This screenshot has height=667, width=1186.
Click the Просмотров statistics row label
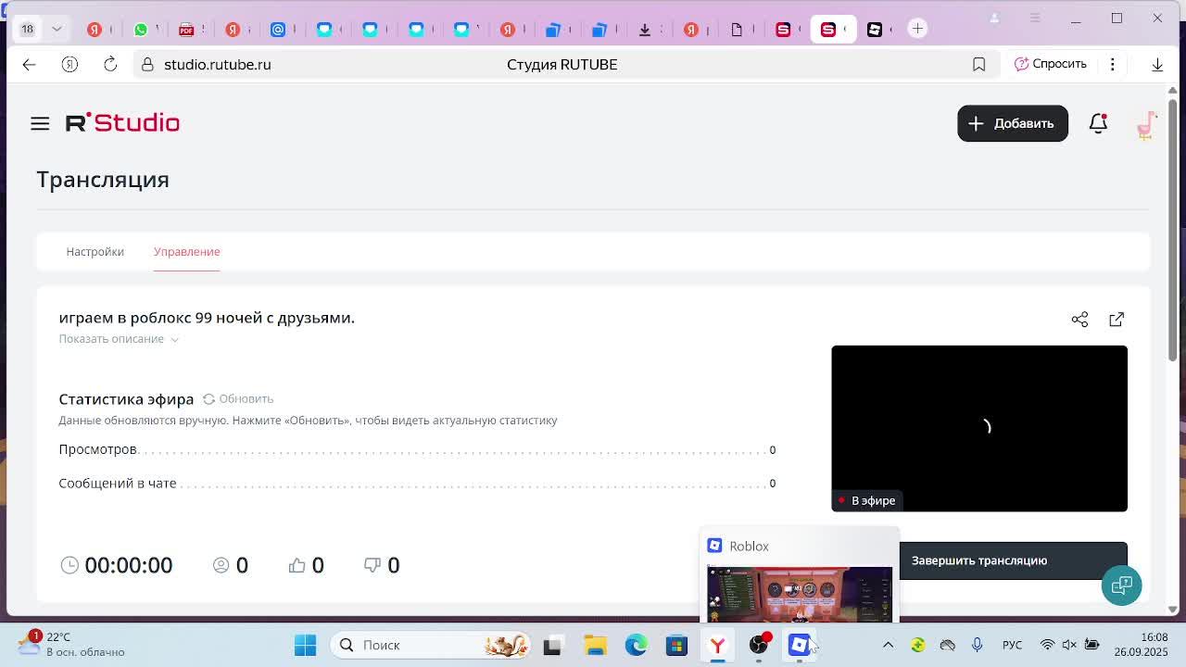pyautogui.click(x=97, y=449)
